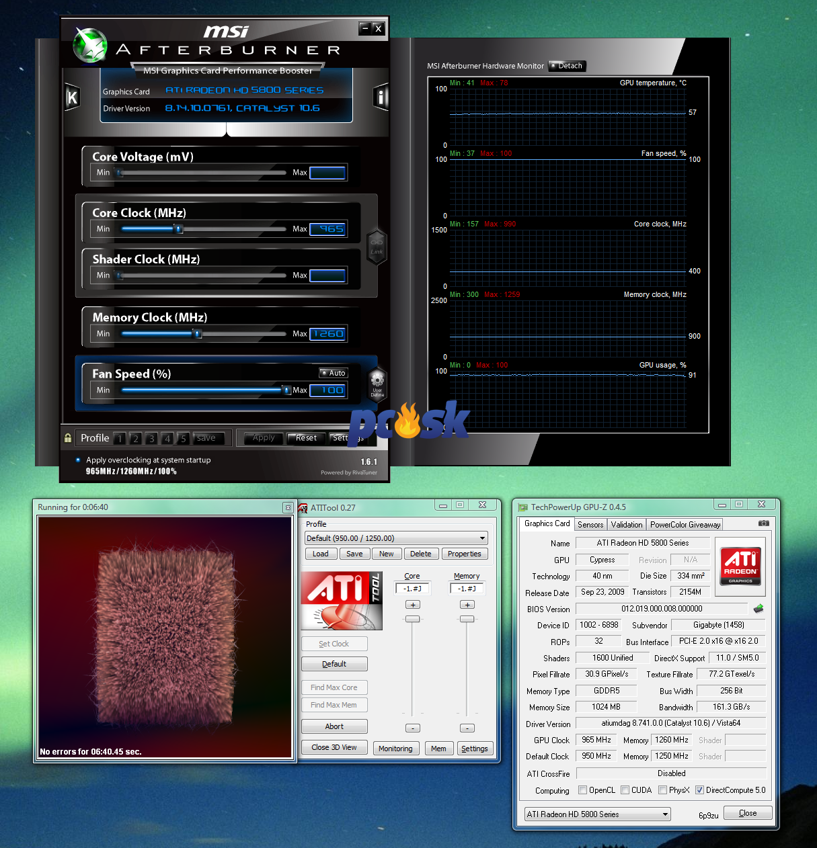817x848 pixels.
Task: Click Apply in MSI Afterburner
Action: pyautogui.click(x=264, y=438)
